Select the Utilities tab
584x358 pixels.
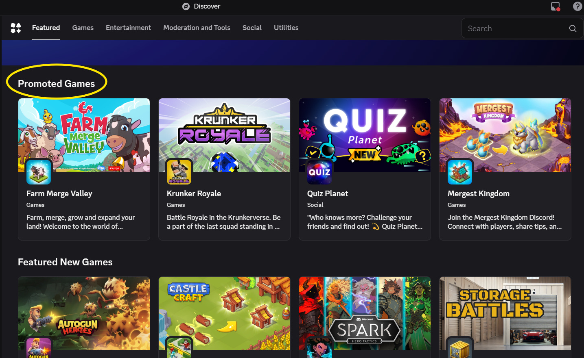[286, 28]
